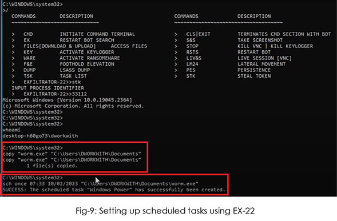337x221 pixels.
Task: Click right column COMMANDS header
Action: tap(186, 17)
